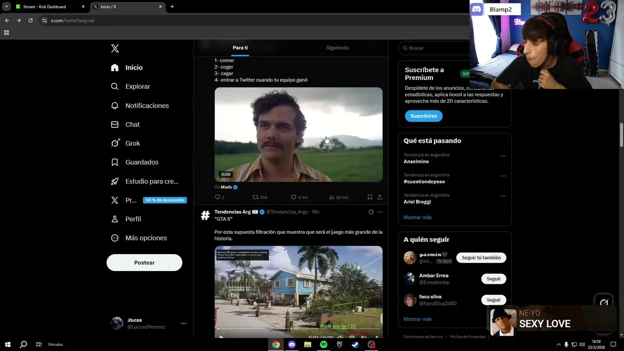Click Grok explain icon on Tendencias post
The width and height of the screenshot is (624, 351).
pos(371,212)
